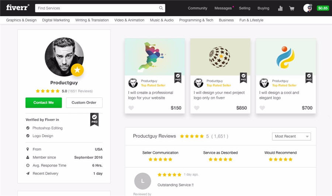
Task: Open 'I will create a professional logo' gig title
Action: [151, 95]
